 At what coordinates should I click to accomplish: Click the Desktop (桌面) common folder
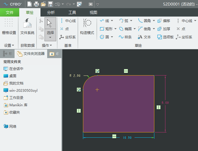point(13,76)
